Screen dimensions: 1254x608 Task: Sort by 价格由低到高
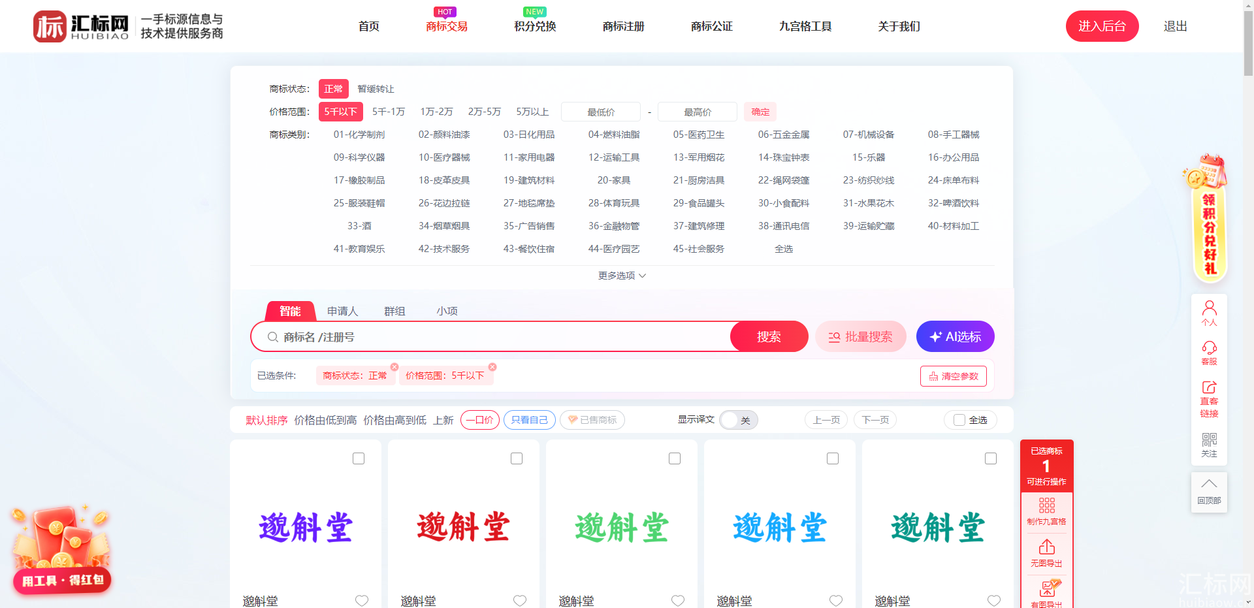point(325,420)
